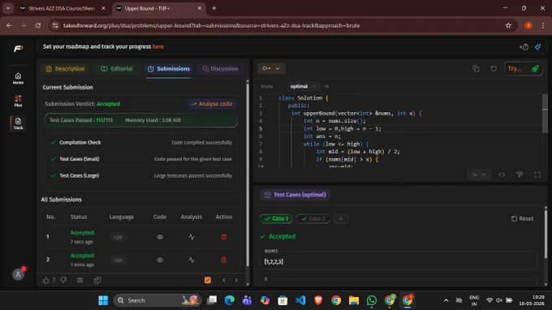Open a new browser tab
The height and width of the screenshot is (310, 552).
213,8
